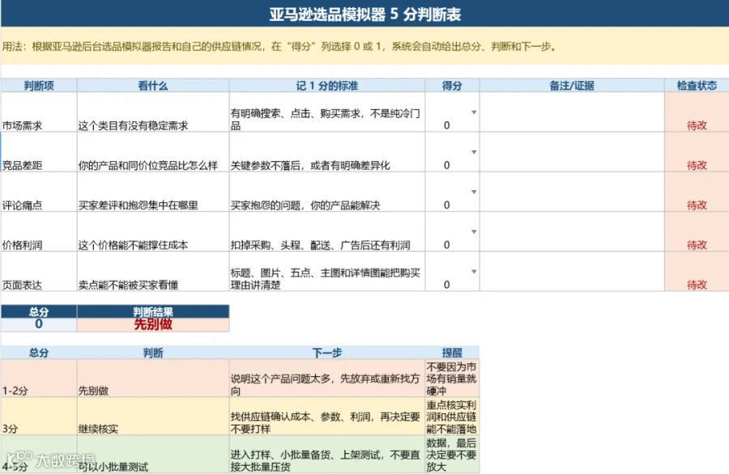Select the 可以小批量测试 cell
Screen dimensions: 729x474
click(x=153, y=455)
